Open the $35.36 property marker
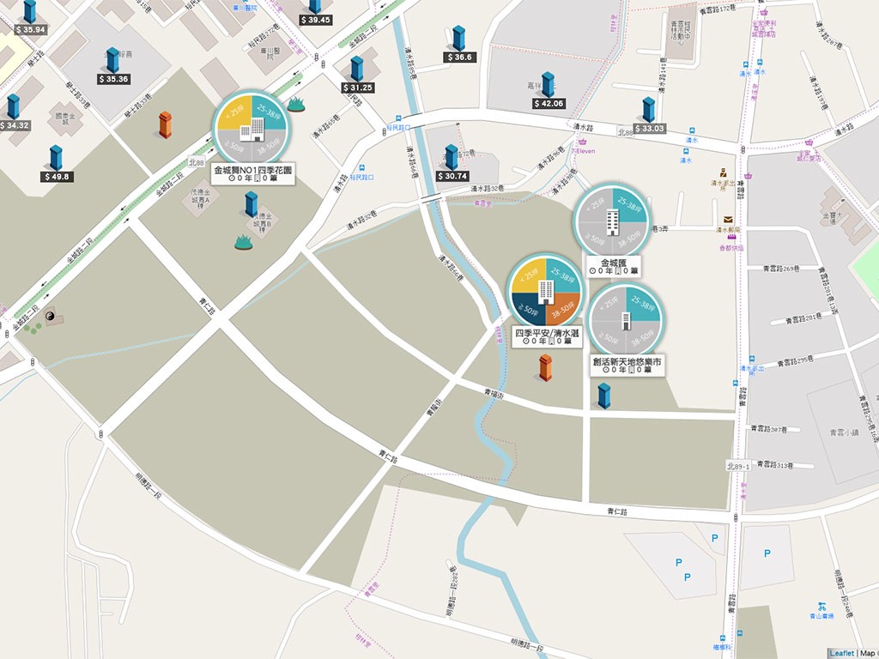This screenshot has height=659, width=879. (x=112, y=60)
